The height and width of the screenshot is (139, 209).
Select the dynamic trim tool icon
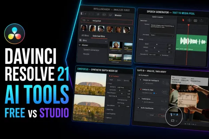tap(195, 21)
